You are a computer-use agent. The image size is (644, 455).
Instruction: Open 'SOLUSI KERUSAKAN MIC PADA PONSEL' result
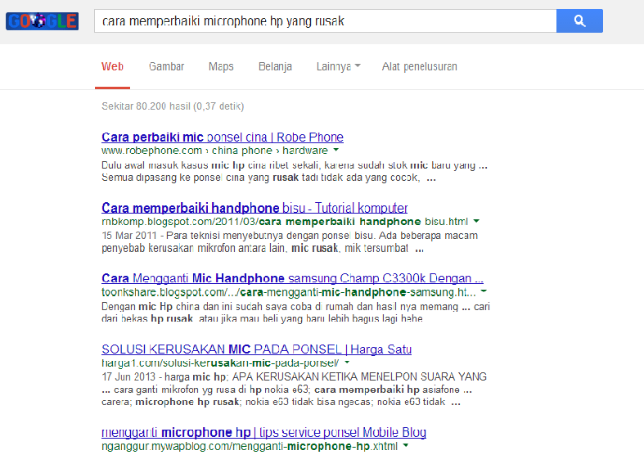click(x=256, y=349)
